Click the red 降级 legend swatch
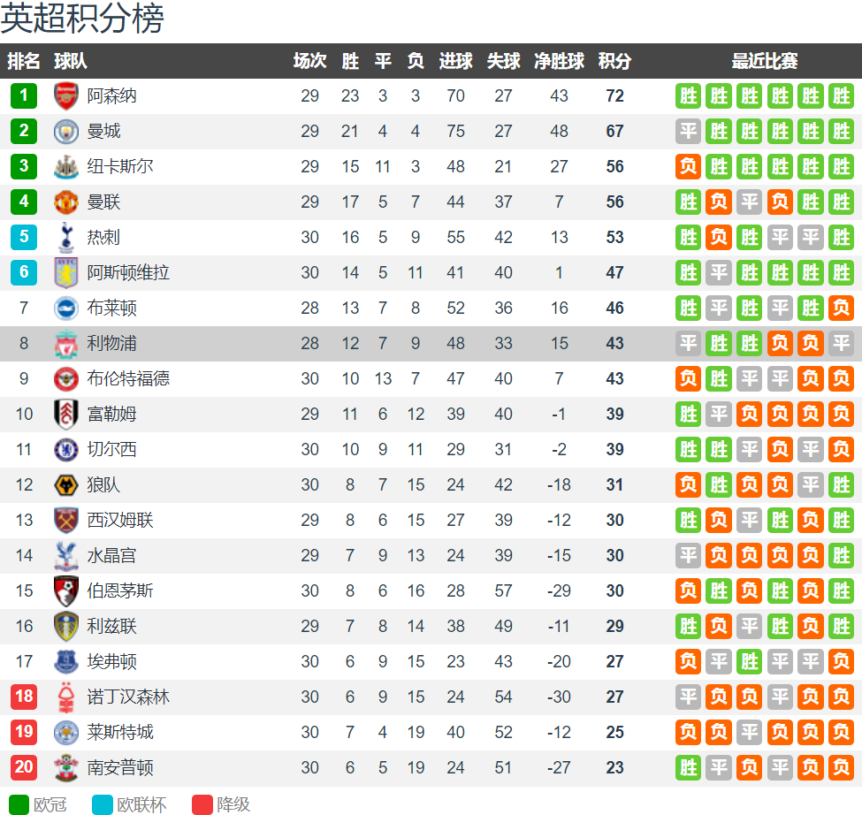This screenshot has width=862, height=815. [x=202, y=804]
